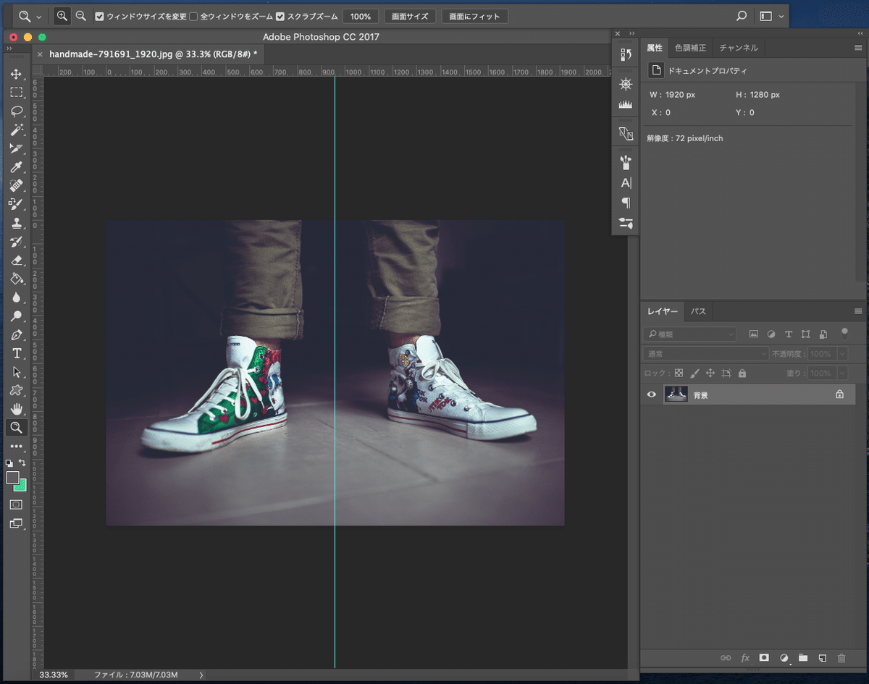This screenshot has height=684, width=869.
Task: Switch to the チャンネル tab
Action: pyautogui.click(x=738, y=48)
